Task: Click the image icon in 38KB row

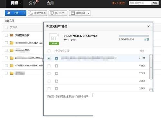Action: [57, 81]
